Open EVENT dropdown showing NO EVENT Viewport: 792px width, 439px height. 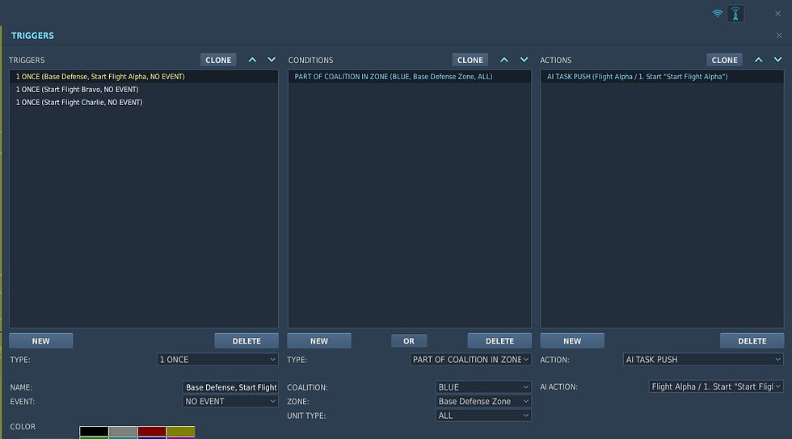point(230,401)
